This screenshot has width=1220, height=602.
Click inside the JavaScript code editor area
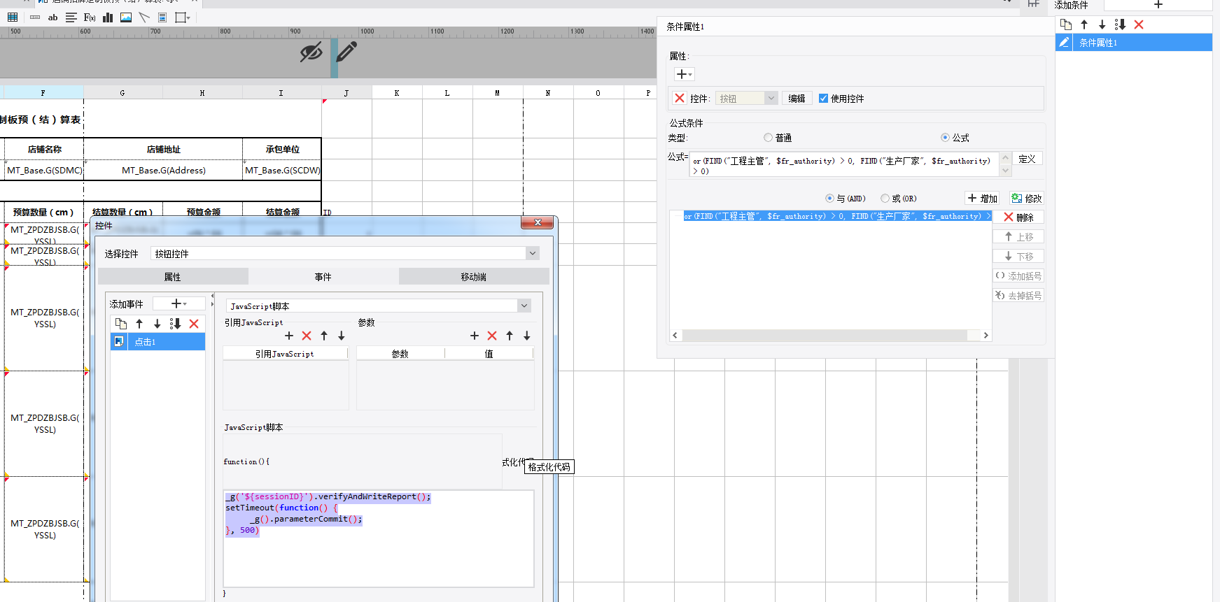(379, 538)
